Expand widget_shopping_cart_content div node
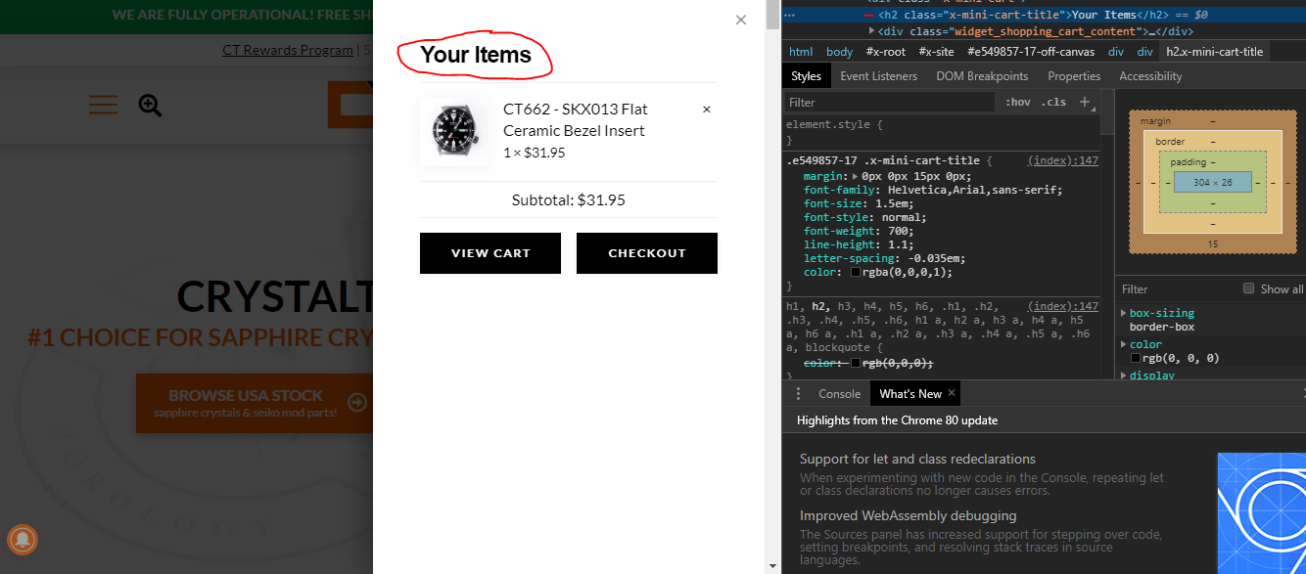Screen dimensions: 1306x574 [x=872, y=31]
